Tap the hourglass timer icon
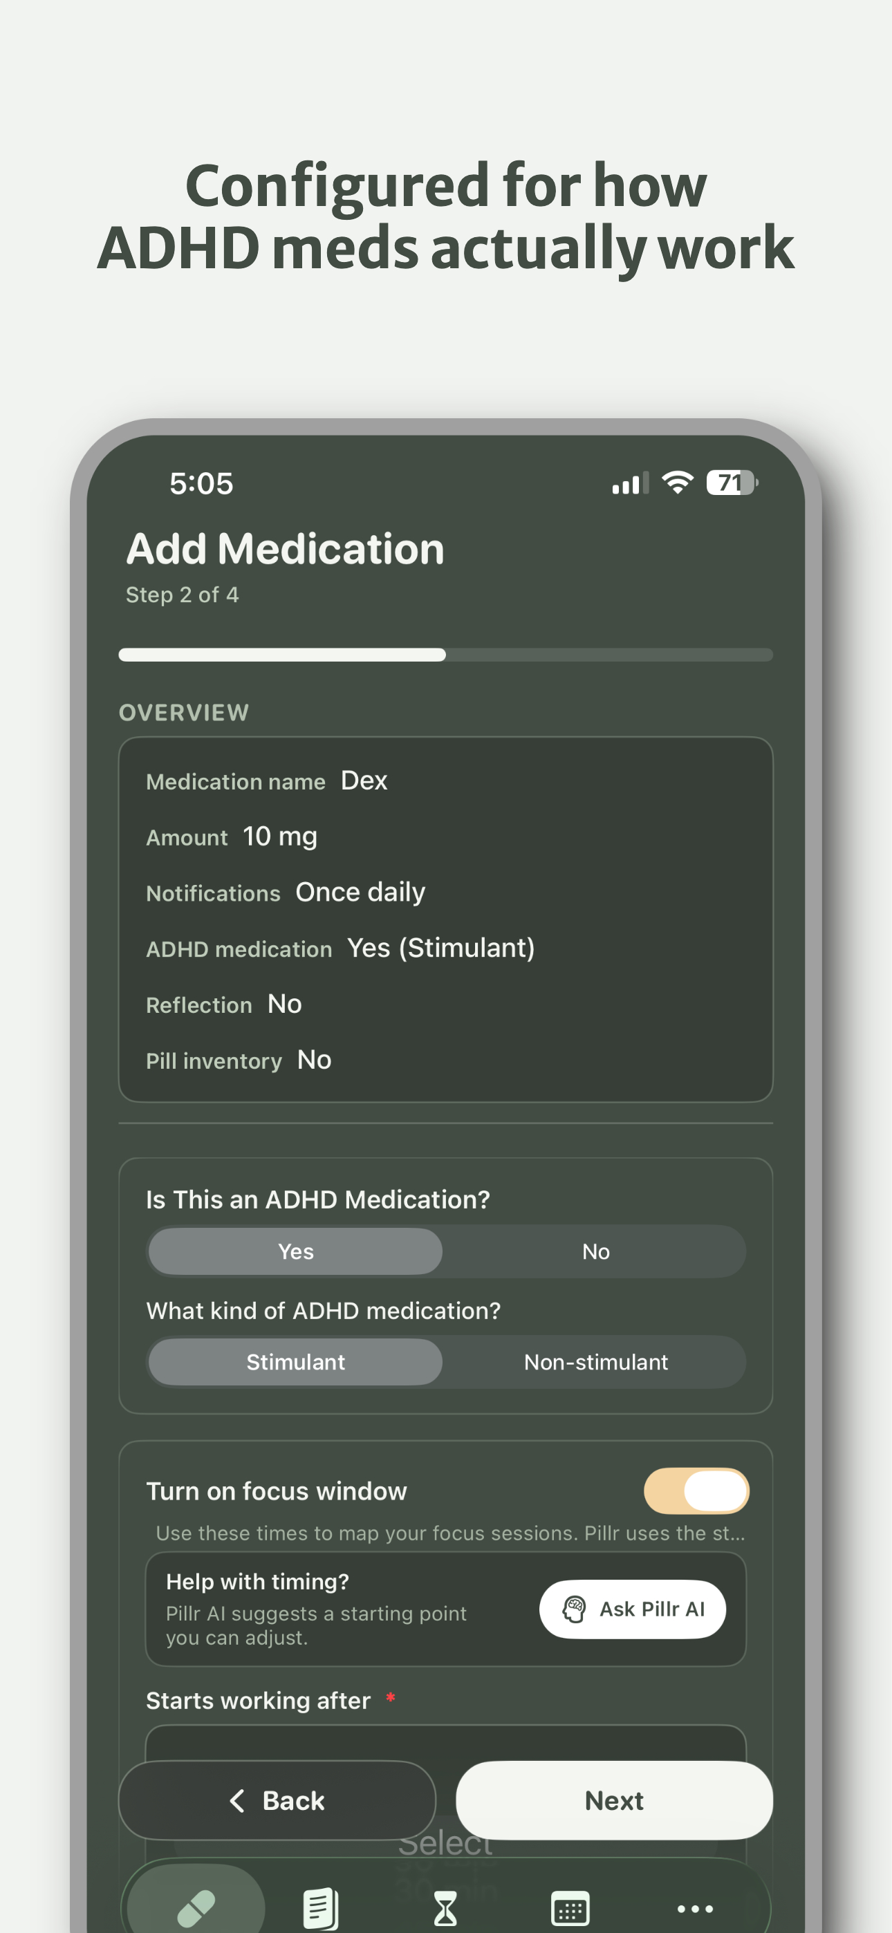Viewport: 892px width, 1933px height. [446, 1908]
